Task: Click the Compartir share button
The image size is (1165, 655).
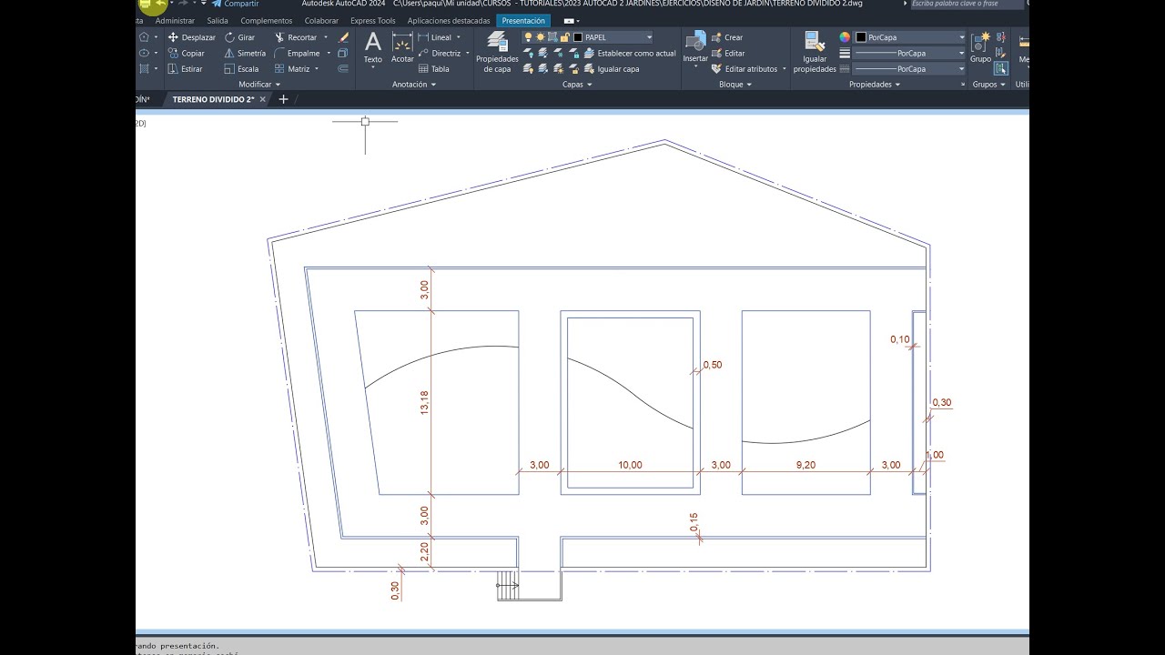Action: click(x=236, y=4)
